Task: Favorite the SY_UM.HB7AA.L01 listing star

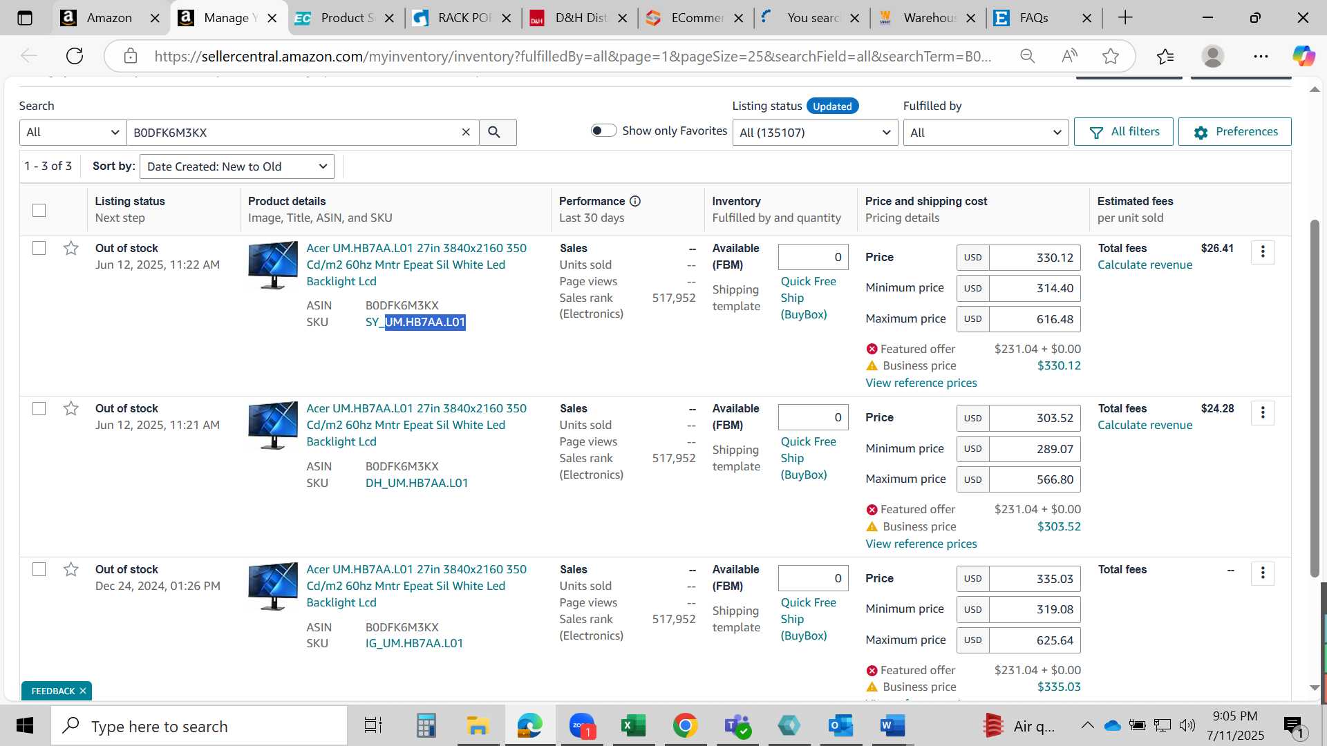Action: [x=70, y=248]
